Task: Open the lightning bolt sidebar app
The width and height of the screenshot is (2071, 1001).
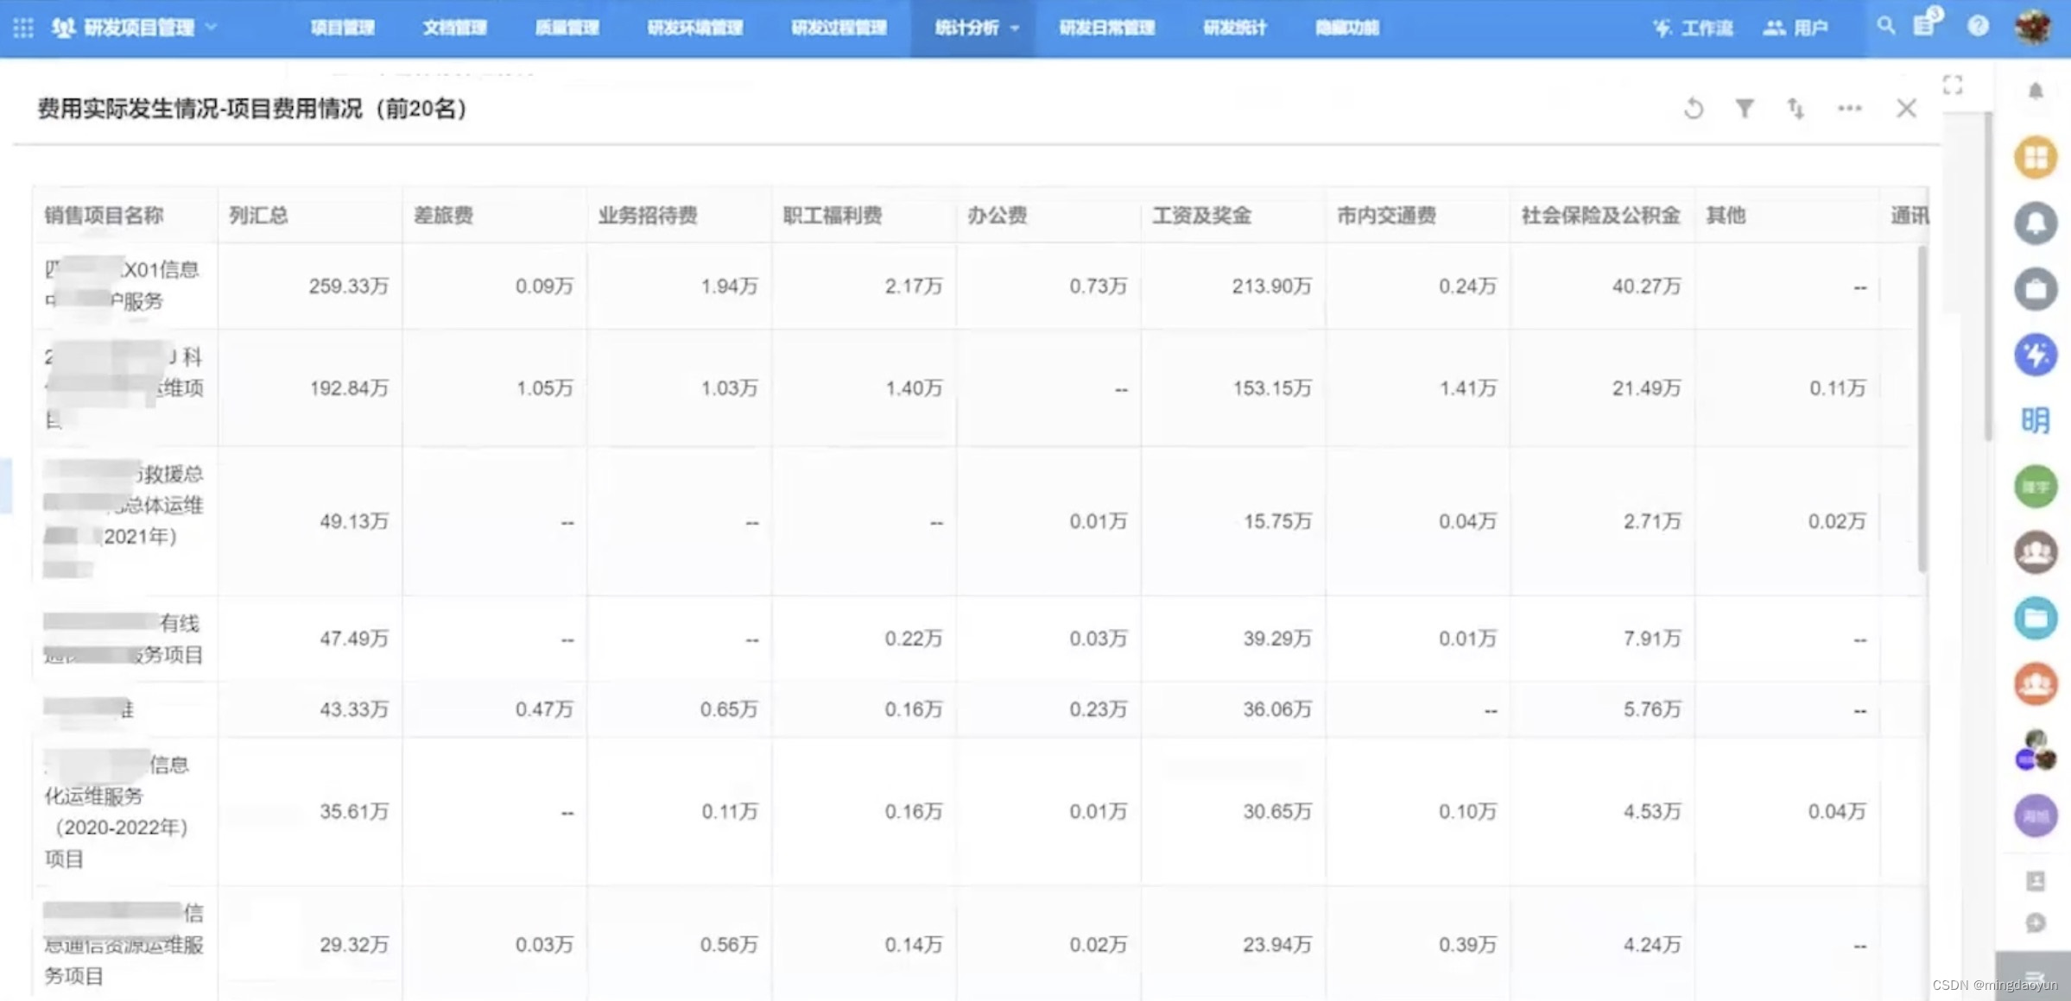Action: (2035, 355)
